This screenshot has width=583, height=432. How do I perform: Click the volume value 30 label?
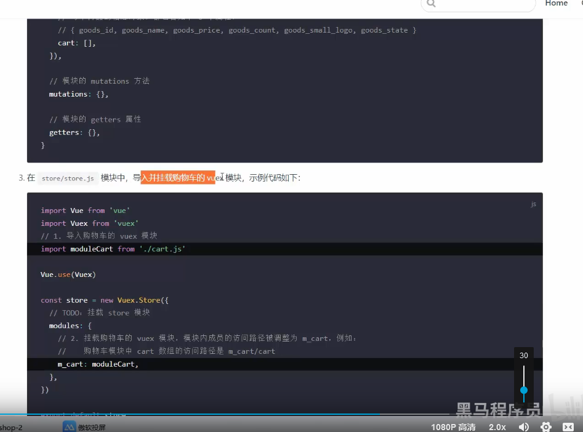coord(523,356)
